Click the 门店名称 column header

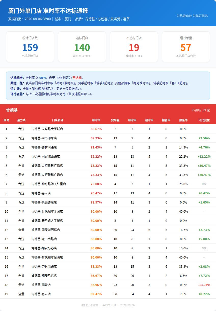tap(58, 120)
